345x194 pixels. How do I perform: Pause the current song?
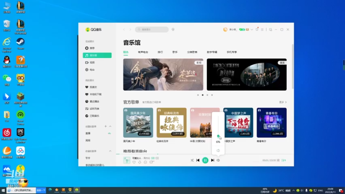[x=205, y=160]
